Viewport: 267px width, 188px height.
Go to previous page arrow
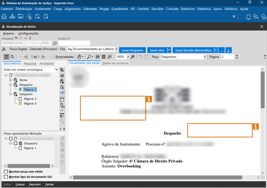(x=26, y=57)
